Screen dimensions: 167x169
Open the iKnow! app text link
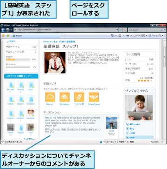[50, 104]
